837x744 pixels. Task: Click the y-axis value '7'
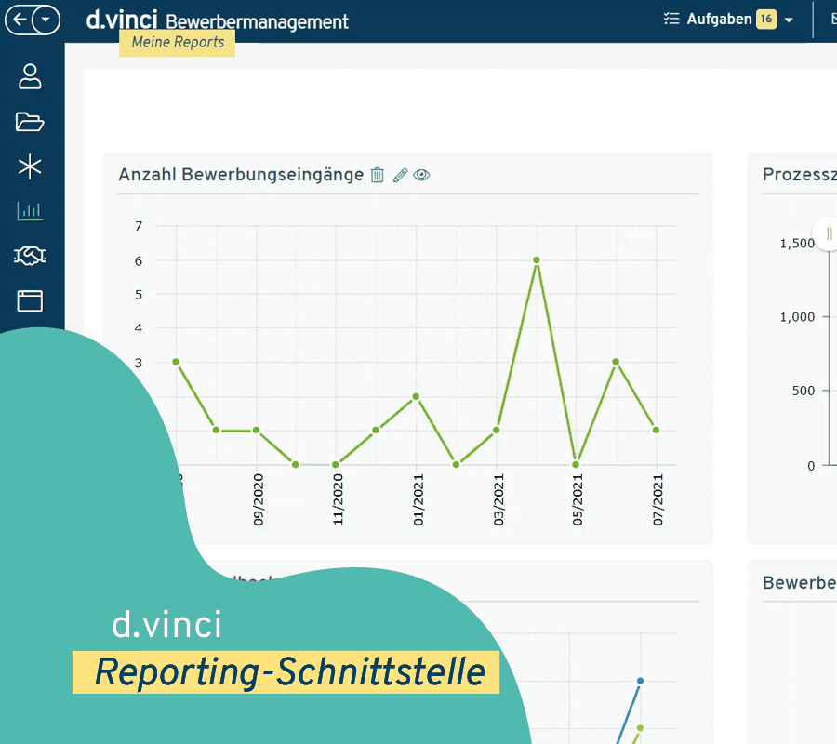click(x=139, y=226)
